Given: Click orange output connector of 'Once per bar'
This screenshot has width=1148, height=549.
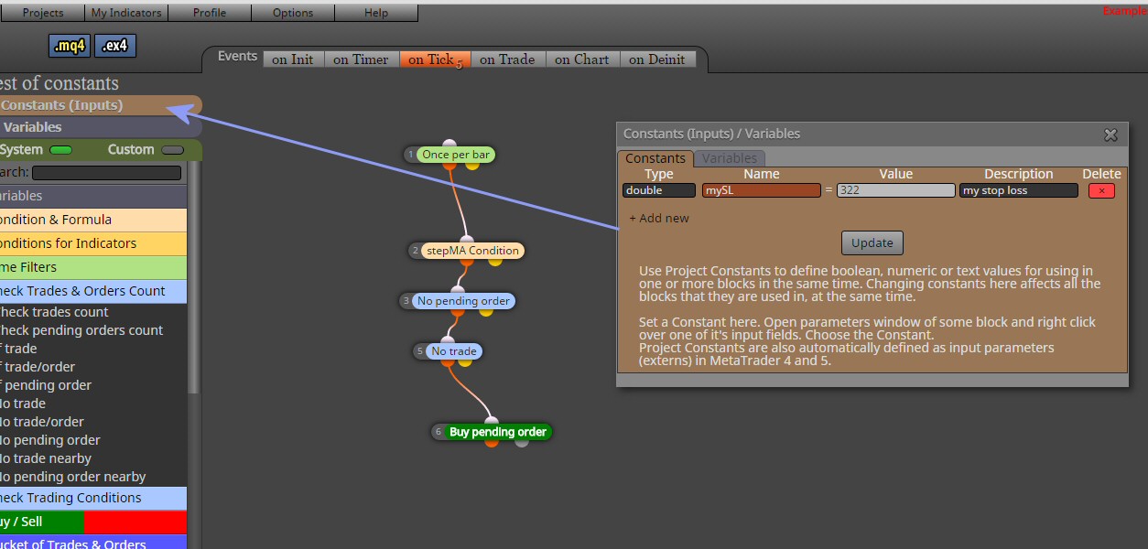Looking at the screenshot, I should click(449, 165).
